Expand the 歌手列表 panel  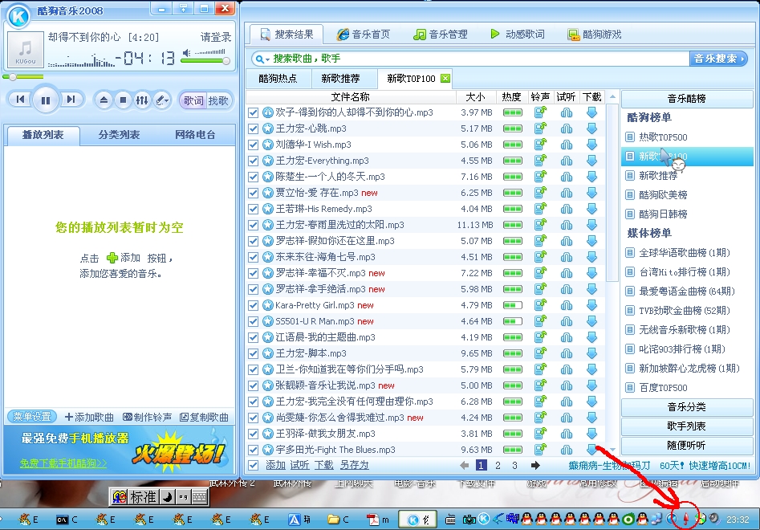[x=687, y=426]
